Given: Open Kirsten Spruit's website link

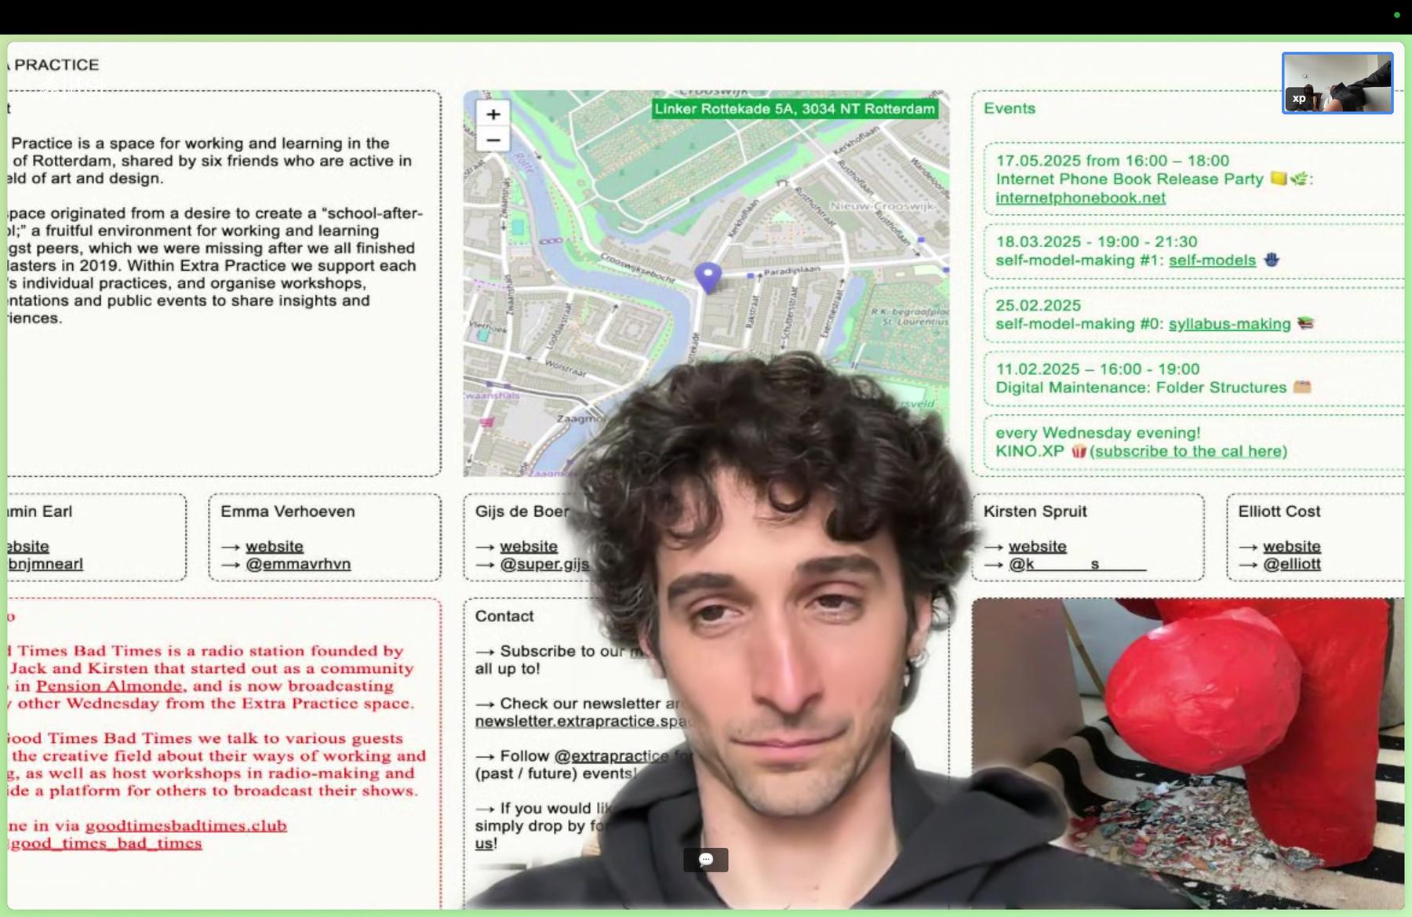Looking at the screenshot, I should [x=1037, y=547].
